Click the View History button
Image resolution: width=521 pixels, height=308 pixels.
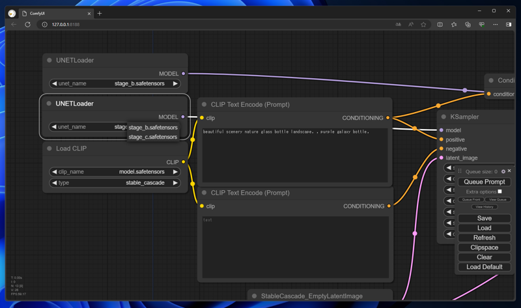click(x=485, y=206)
